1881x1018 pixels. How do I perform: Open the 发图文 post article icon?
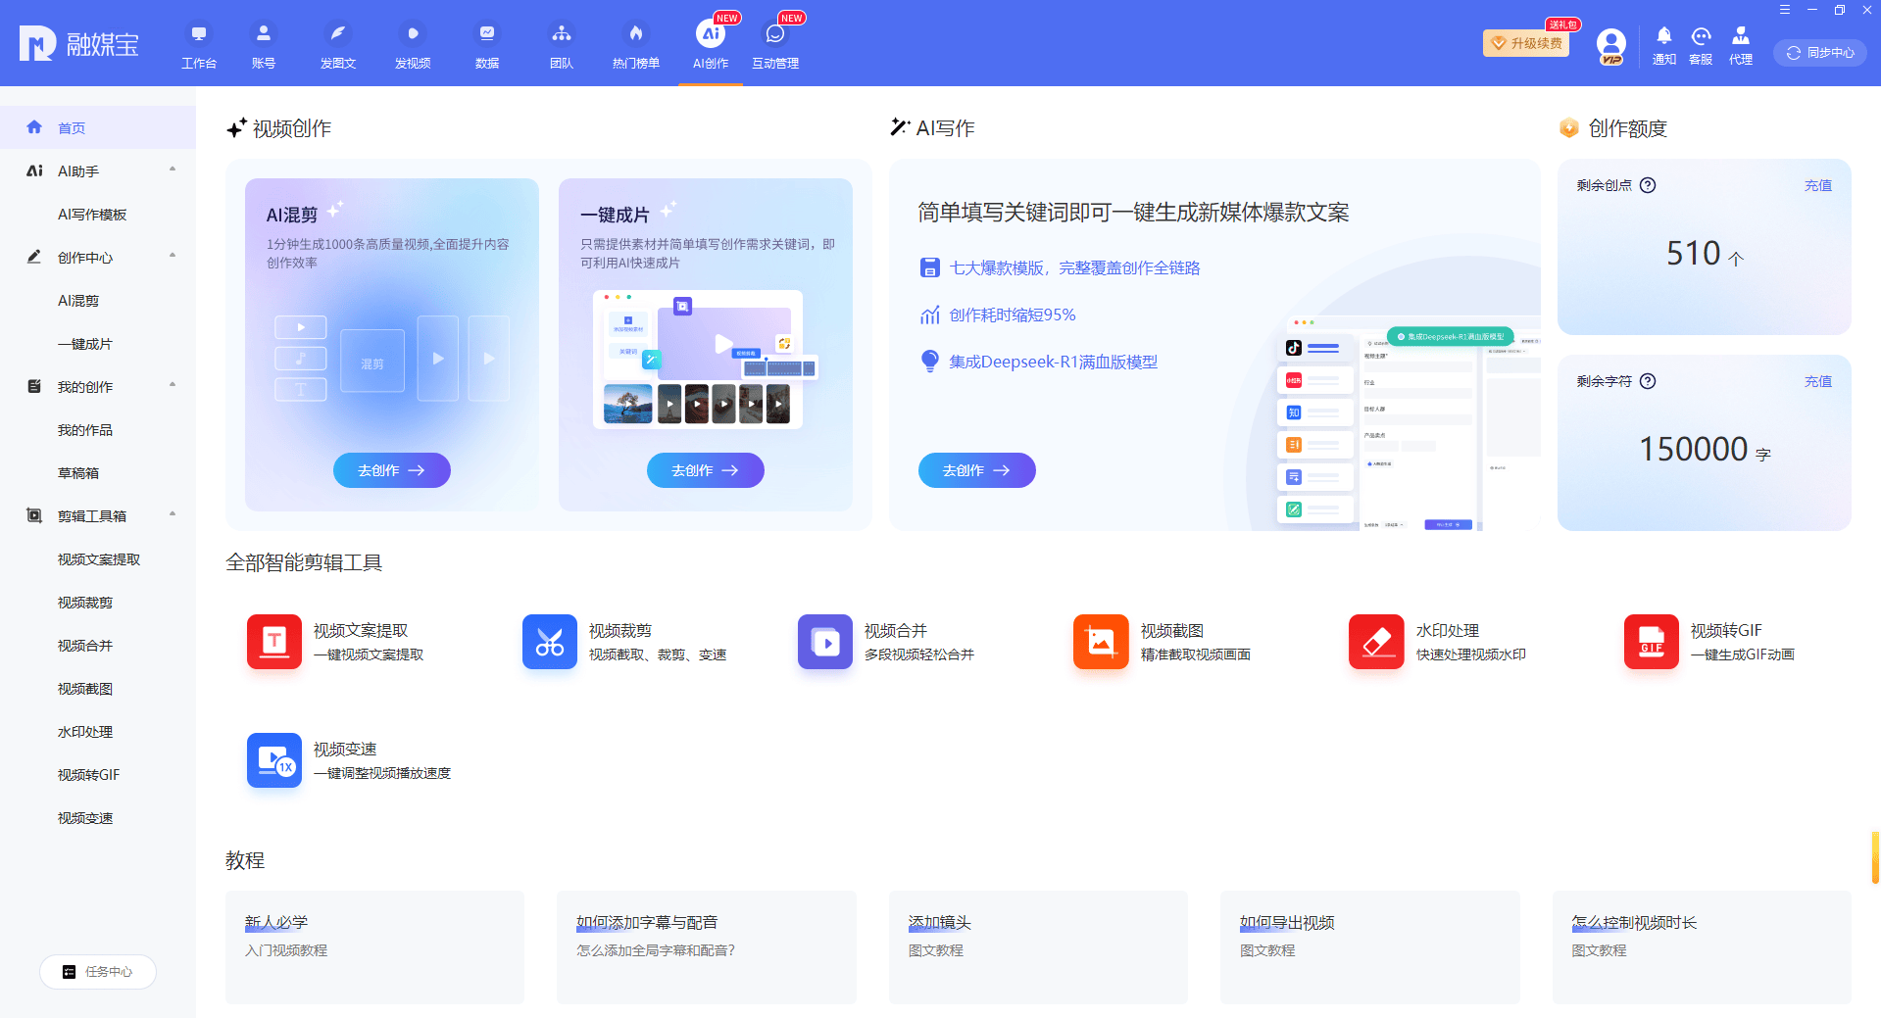(338, 45)
